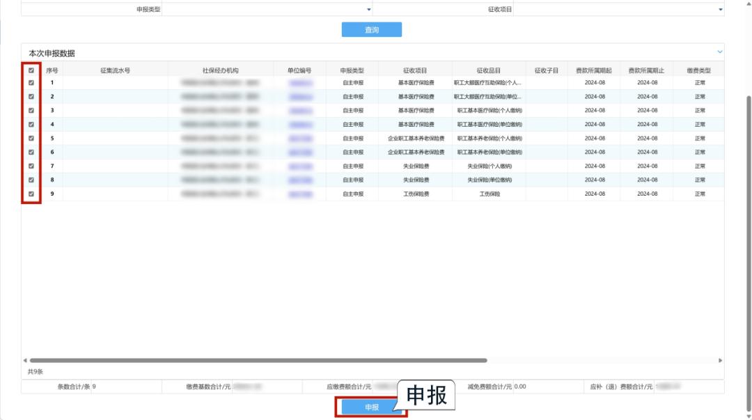The image size is (752, 420).
Task: Click the blue 查询 button
Action: [371, 30]
